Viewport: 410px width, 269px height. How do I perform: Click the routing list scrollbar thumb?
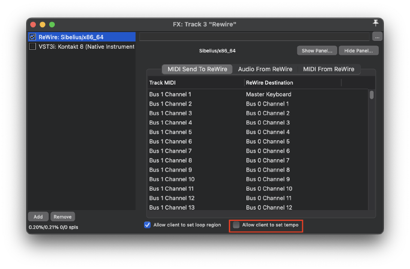pyautogui.click(x=372, y=95)
